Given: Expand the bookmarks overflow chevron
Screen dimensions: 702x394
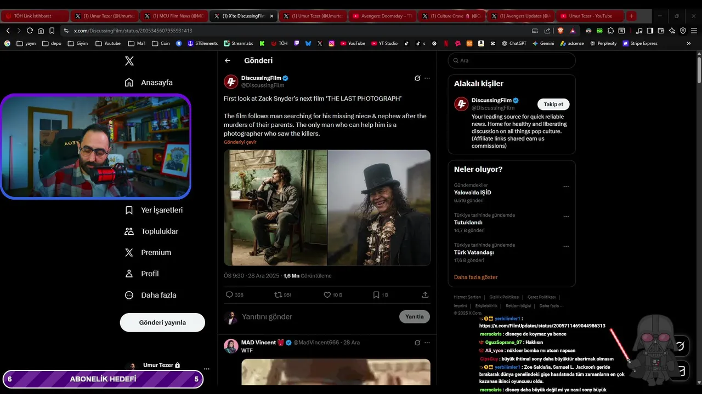Looking at the screenshot, I should tap(689, 43).
